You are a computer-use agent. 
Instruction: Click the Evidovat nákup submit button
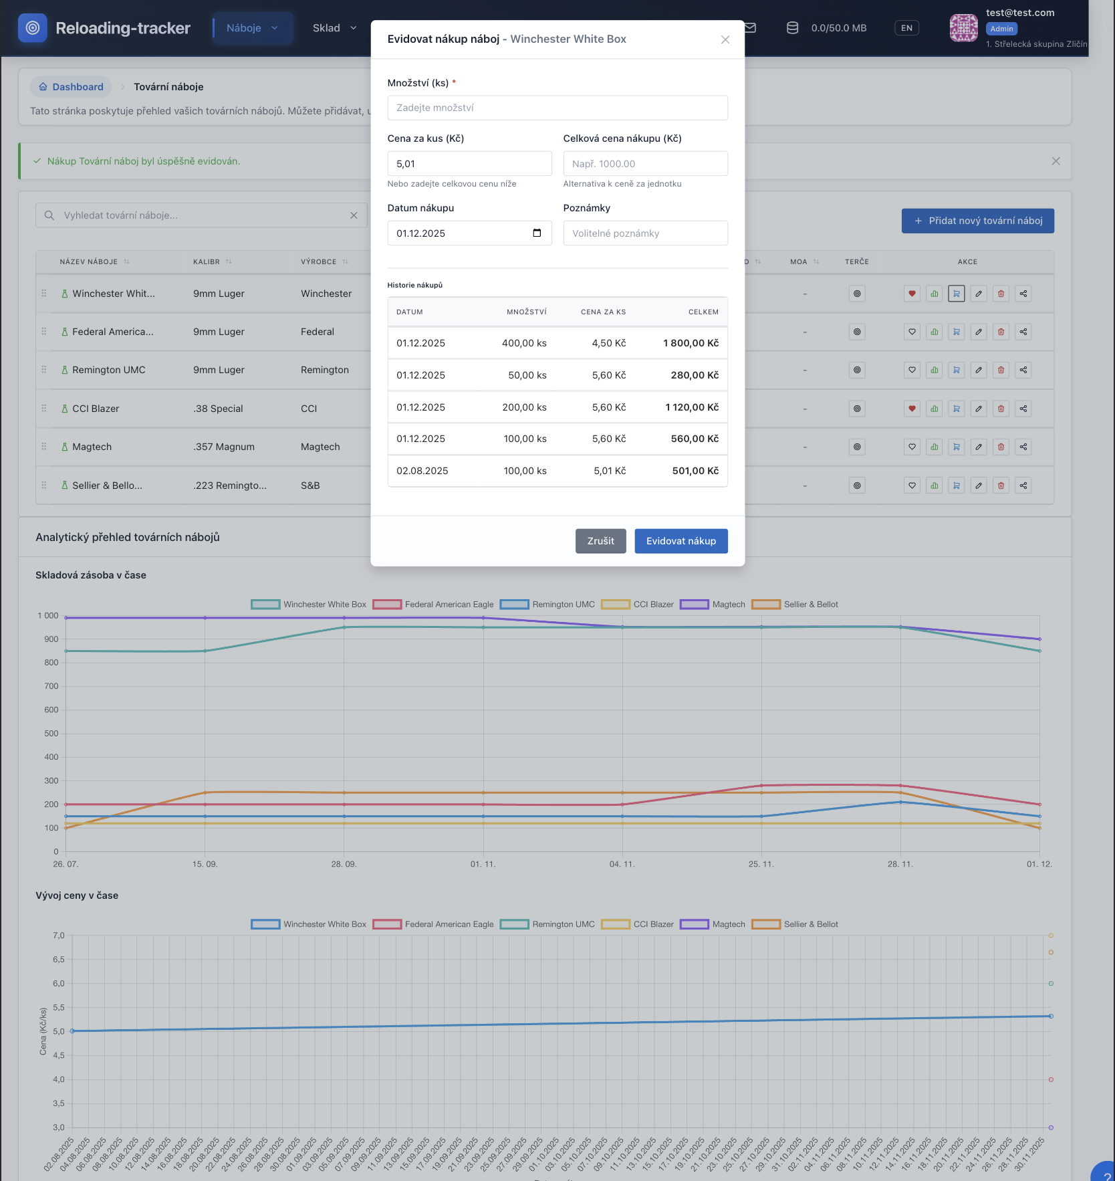coord(680,541)
